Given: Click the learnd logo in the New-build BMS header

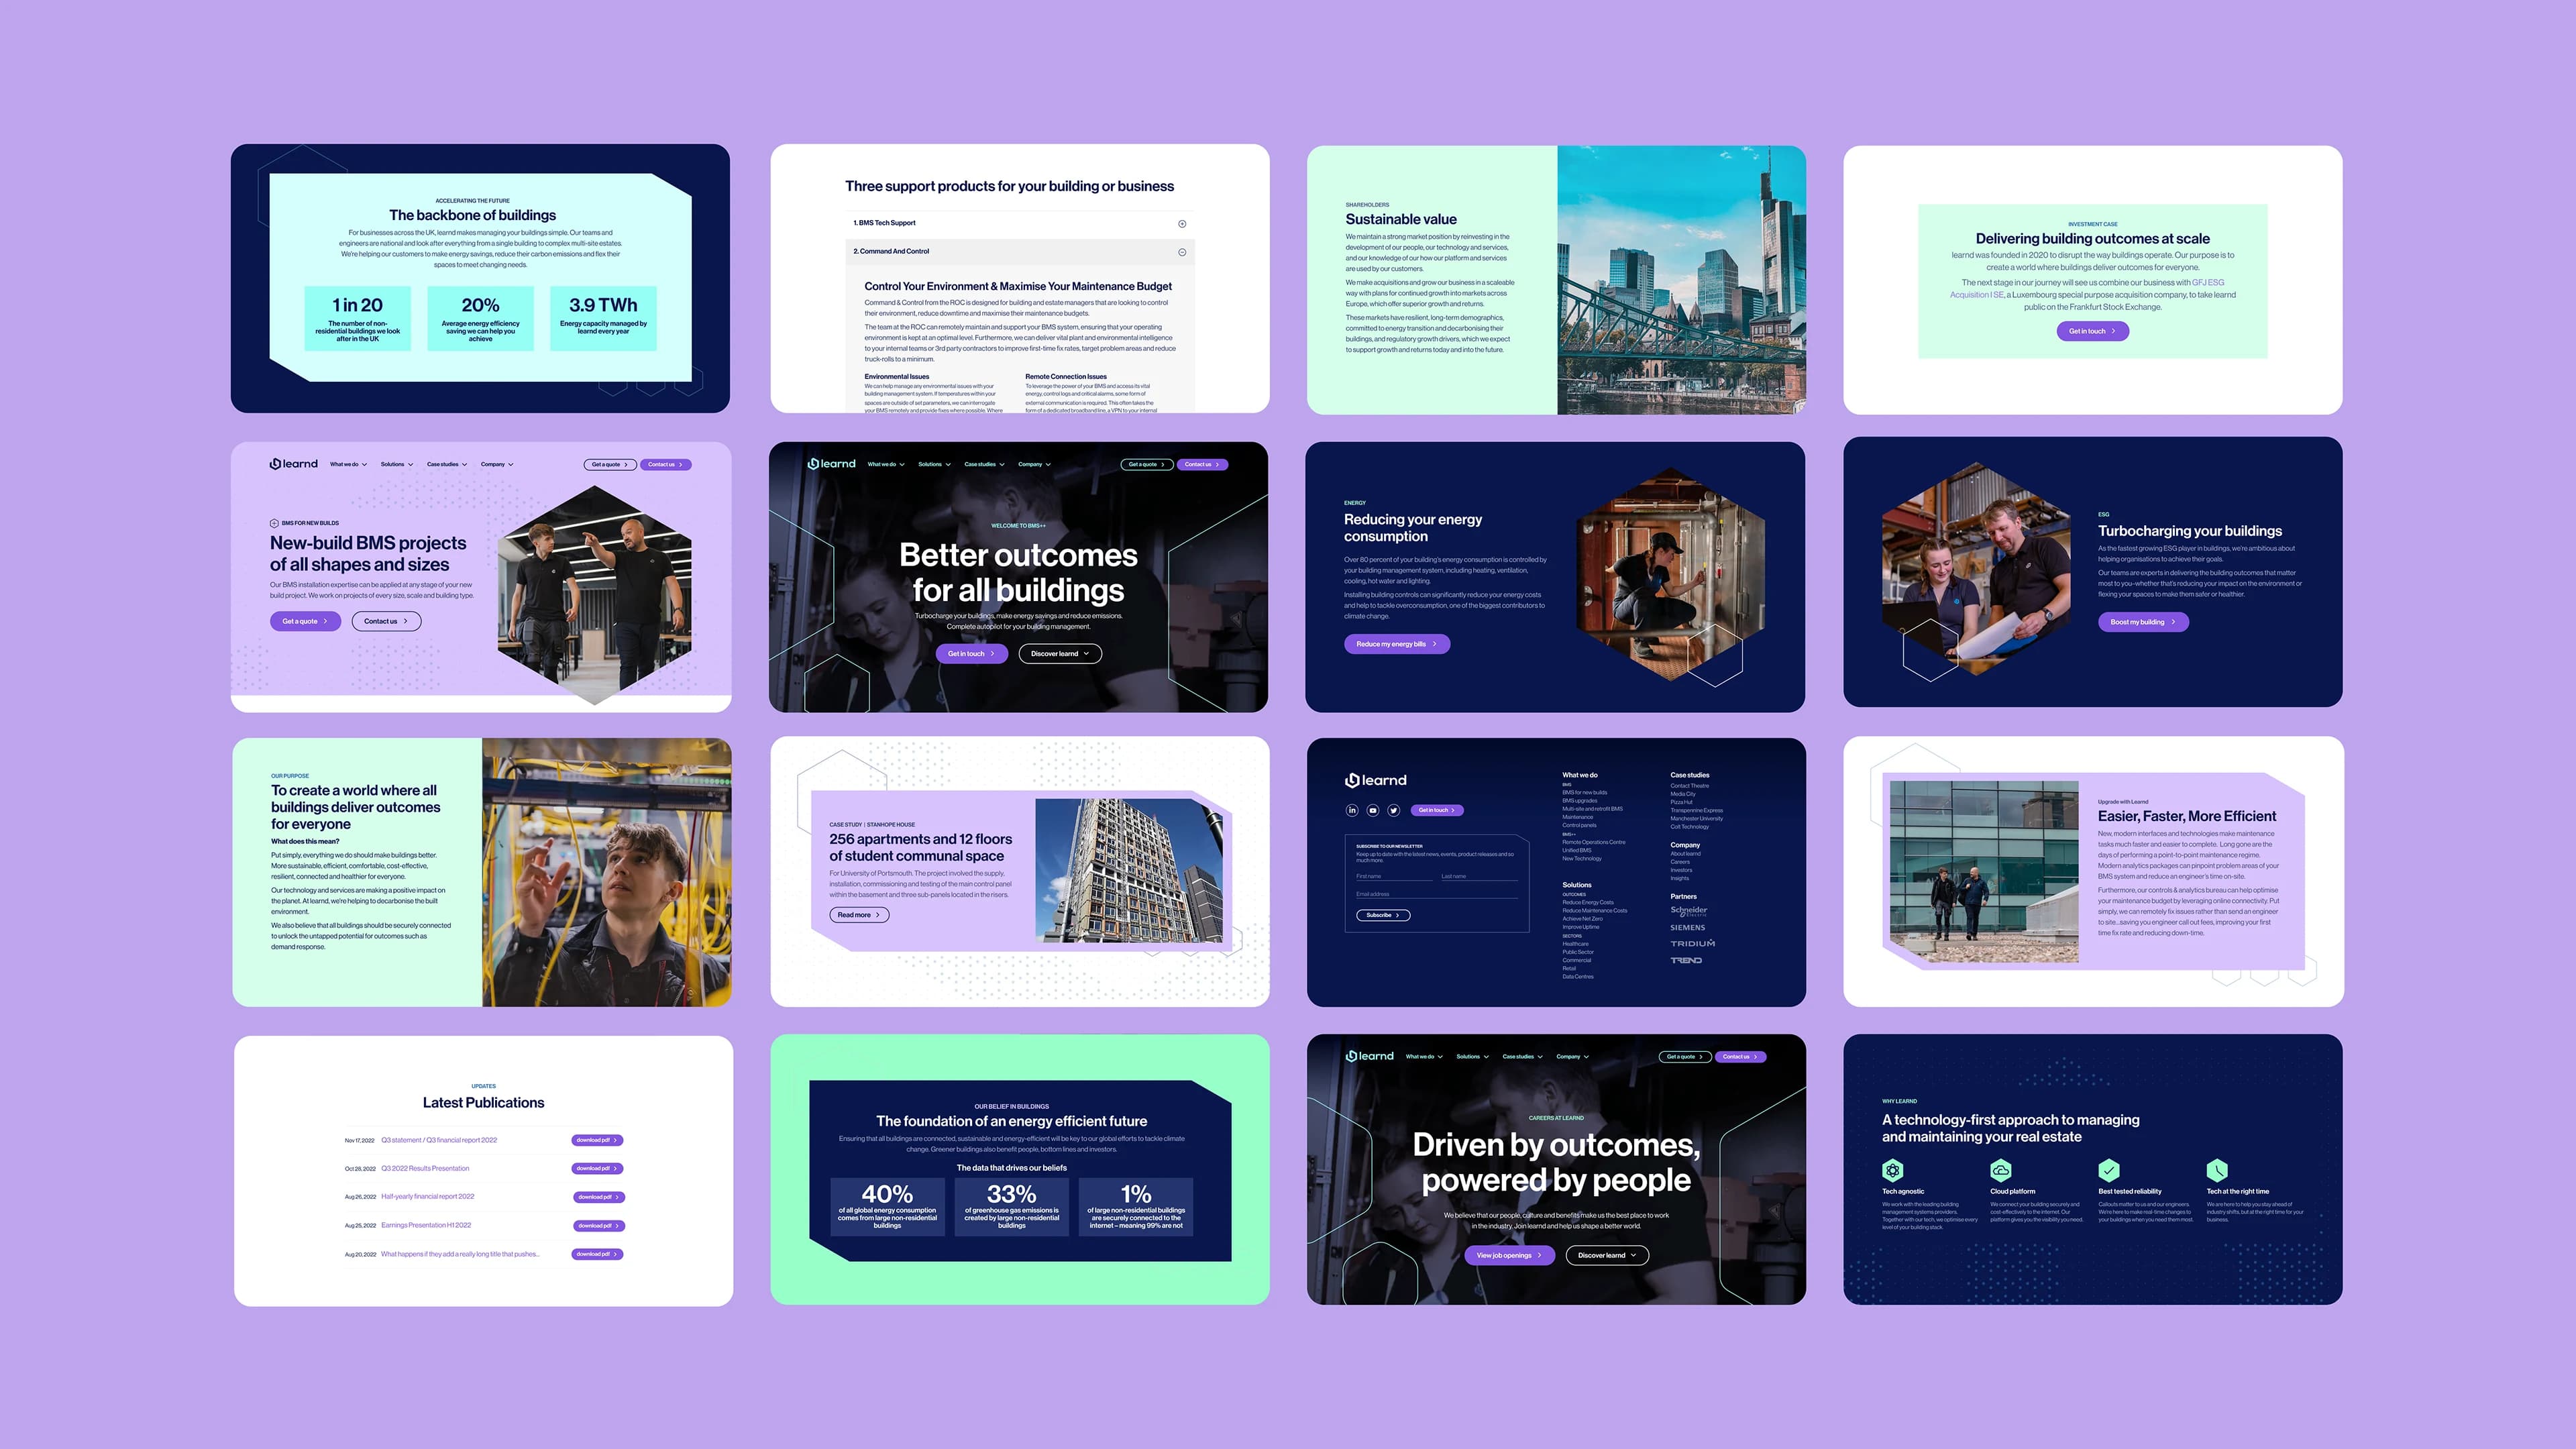Looking at the screenshot, I should tap(293, 464).
